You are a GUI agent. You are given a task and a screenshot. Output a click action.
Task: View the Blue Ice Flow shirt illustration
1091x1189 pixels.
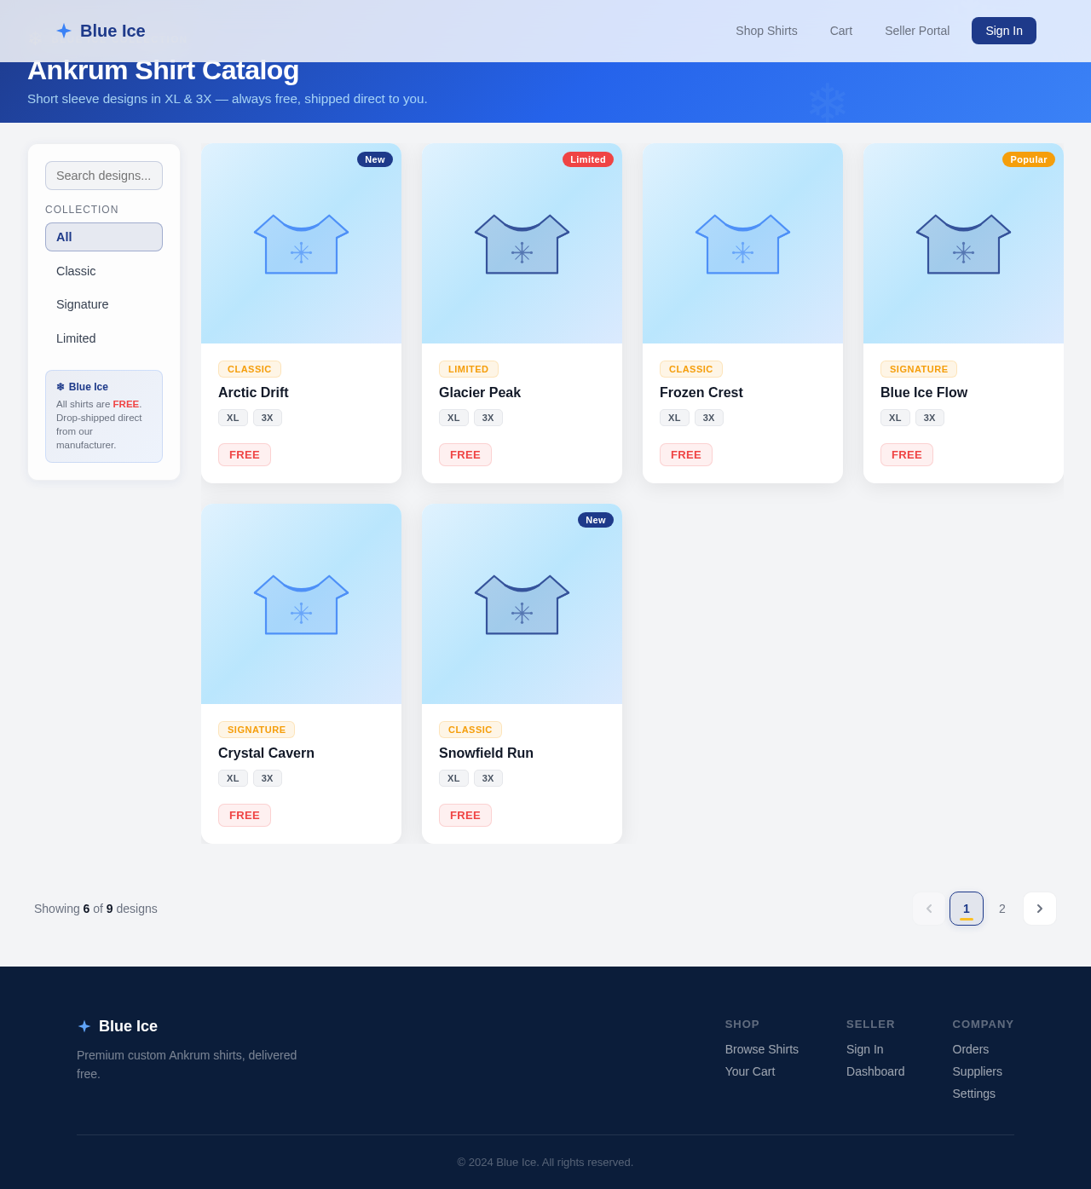(x=963, y=244)
